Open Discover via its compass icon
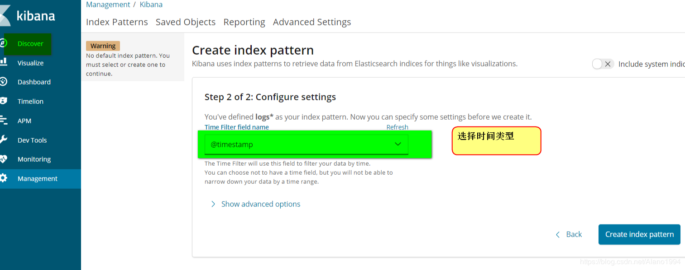This screenshot has width=685, height=270. 3,43
